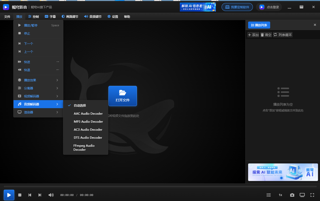Mute audio using the speaker icon
This screenshot has height=201, width=320.
pyautogui.click(x=51, y=195)
